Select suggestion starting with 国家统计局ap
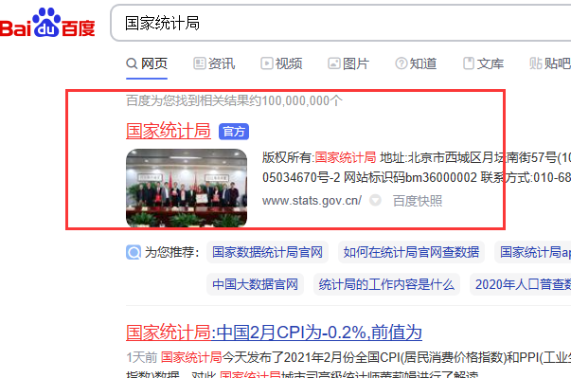571x378 pixels. (x=532, y=252)
